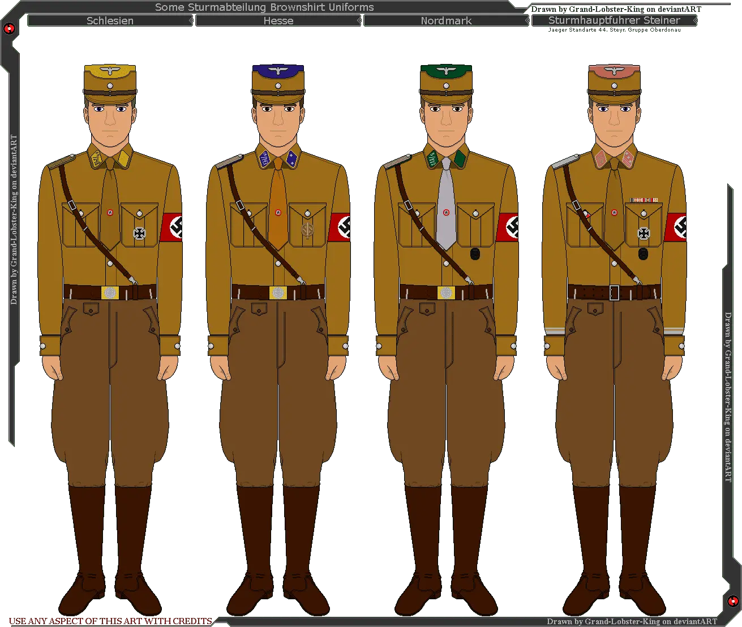Click the black oval badge on Nordmark figure
Image resolution: width=742 pixels, height=627 pixels.
[475, 254]
